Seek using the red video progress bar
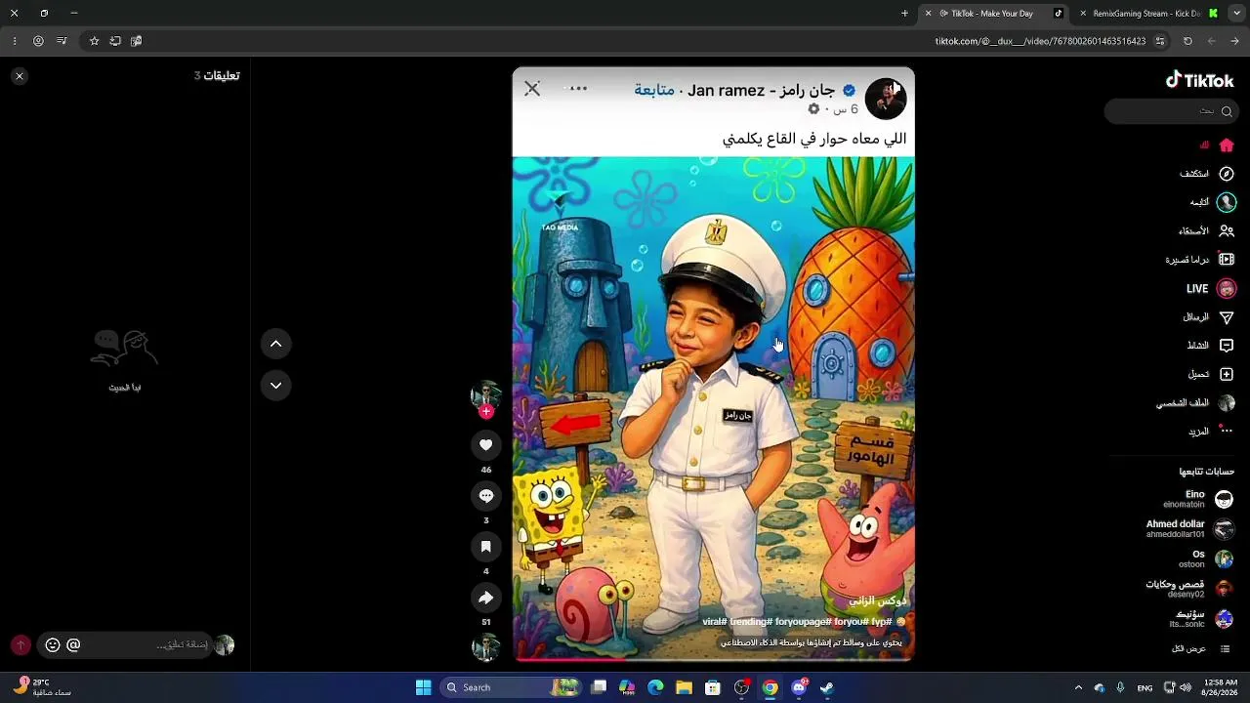Image resolution: width=1250 pixels, height=703 pixels. pyautogui.click(x=713, y=659)
